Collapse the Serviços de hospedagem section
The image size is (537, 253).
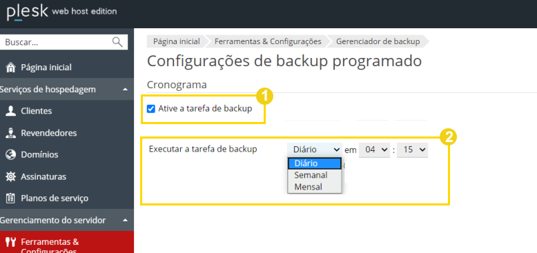tap(126, 90)
